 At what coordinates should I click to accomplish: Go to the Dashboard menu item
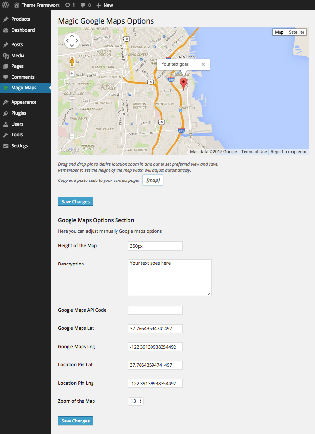23,30
